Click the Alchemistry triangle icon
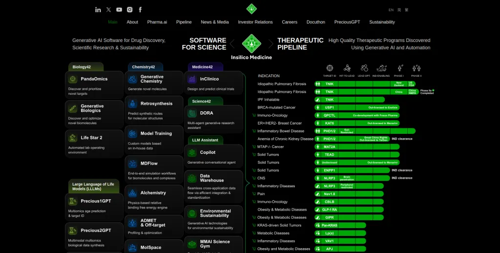Image resolution: width=500 pixels, height=253 pixels. click(132, 193)
